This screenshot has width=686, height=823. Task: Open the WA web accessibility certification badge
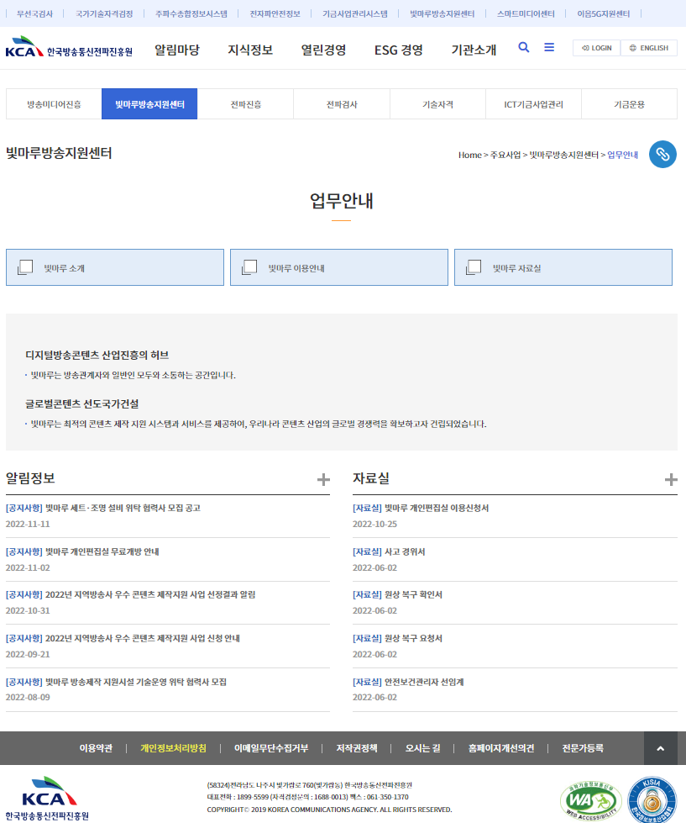click(591, 801)
